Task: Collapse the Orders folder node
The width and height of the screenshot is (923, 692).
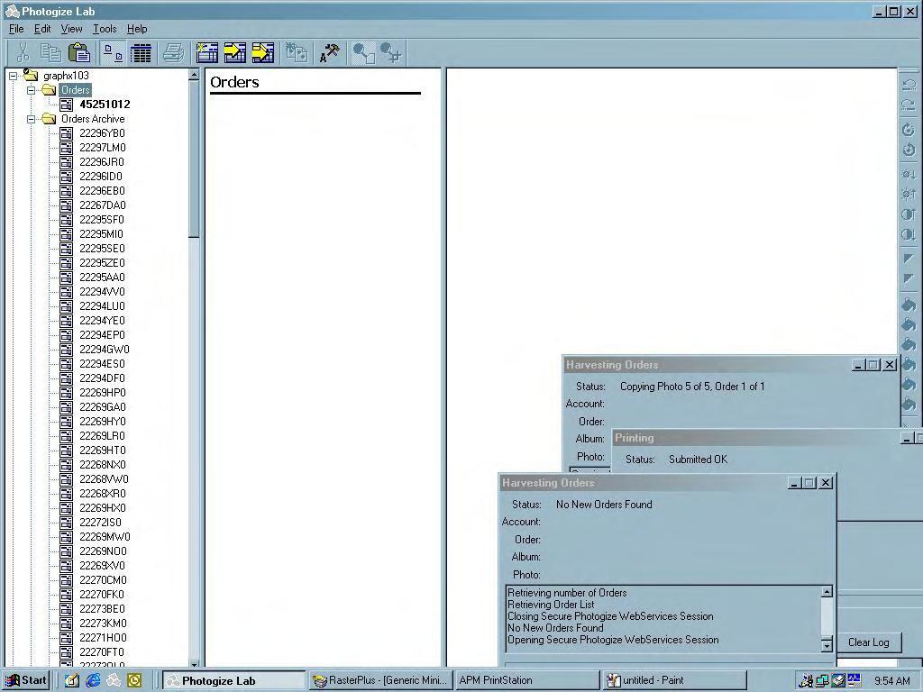Action: [x=32, y=90]
